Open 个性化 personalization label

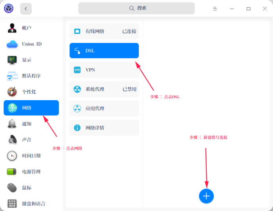coord(29,92)
